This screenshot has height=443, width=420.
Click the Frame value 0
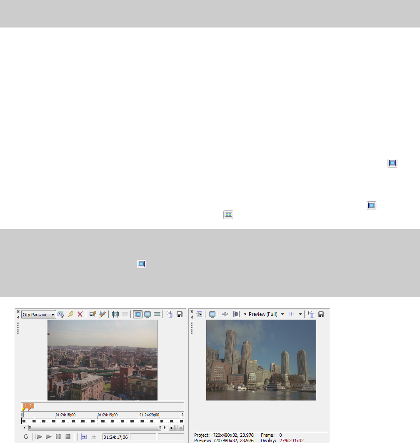pos(280,435)
